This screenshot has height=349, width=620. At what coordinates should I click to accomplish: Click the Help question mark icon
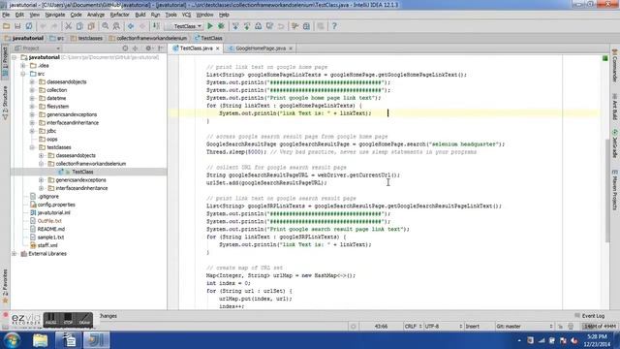(334, 26)
